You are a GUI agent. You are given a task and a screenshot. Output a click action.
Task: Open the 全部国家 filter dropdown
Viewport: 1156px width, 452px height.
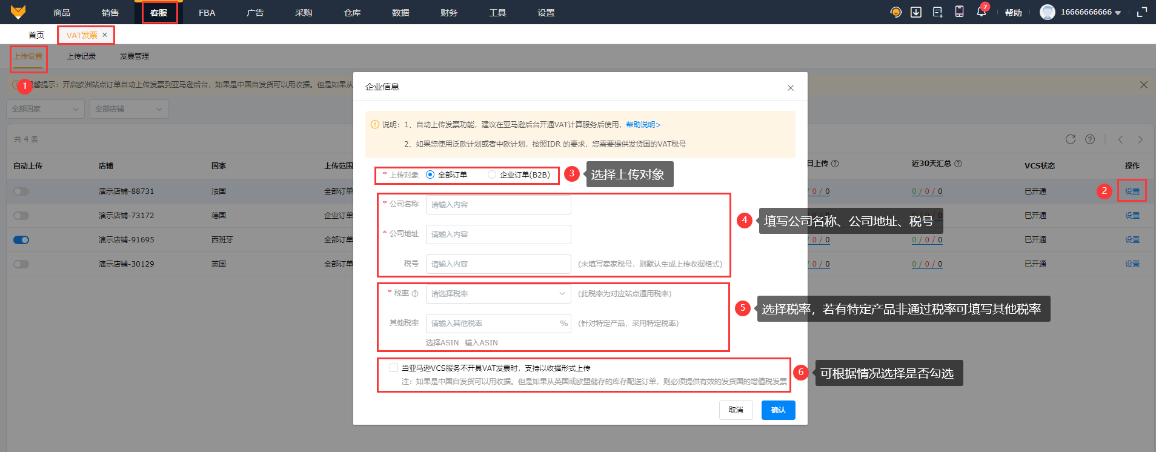pos(46,109)
